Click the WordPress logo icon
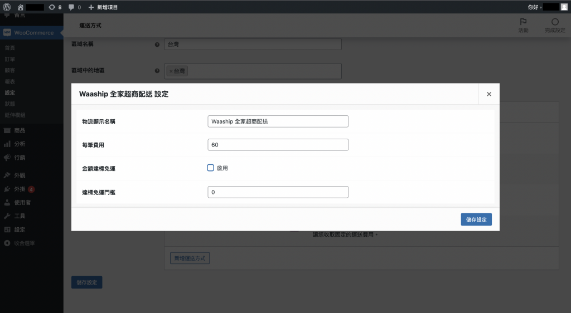 click(x=7, y=7)
